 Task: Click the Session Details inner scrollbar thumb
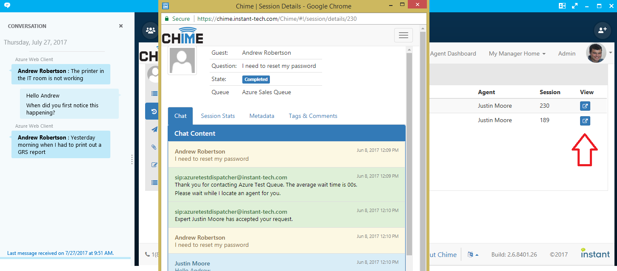[409, 155]
